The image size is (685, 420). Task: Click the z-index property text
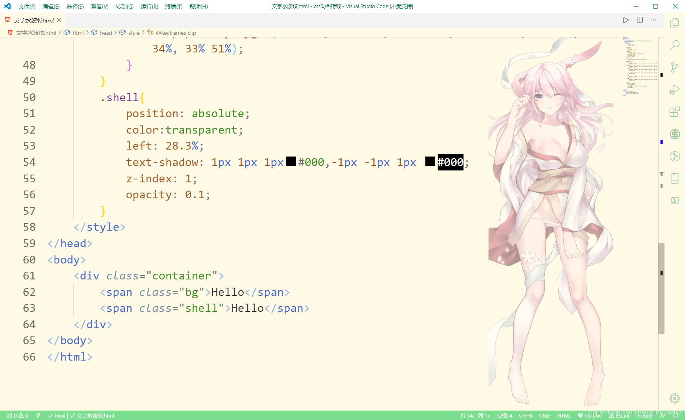(x=148, y=179)
